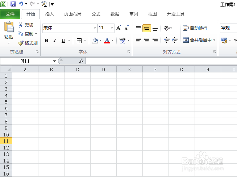
Task: Open the 对齐方式 alignment dialog launcher
Action: coord(215,52)
